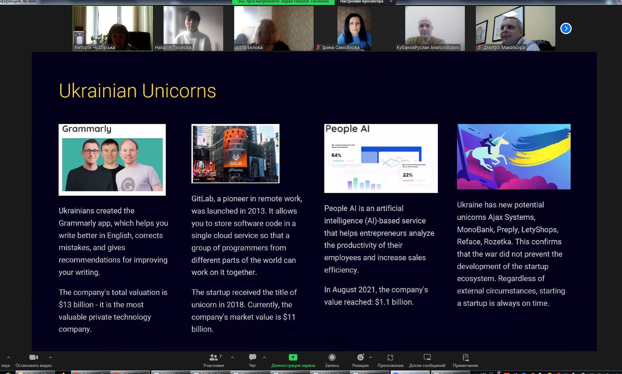Open the Приложения apps icon
Screen dimensions: 622x374
click(x=390, y=358)
